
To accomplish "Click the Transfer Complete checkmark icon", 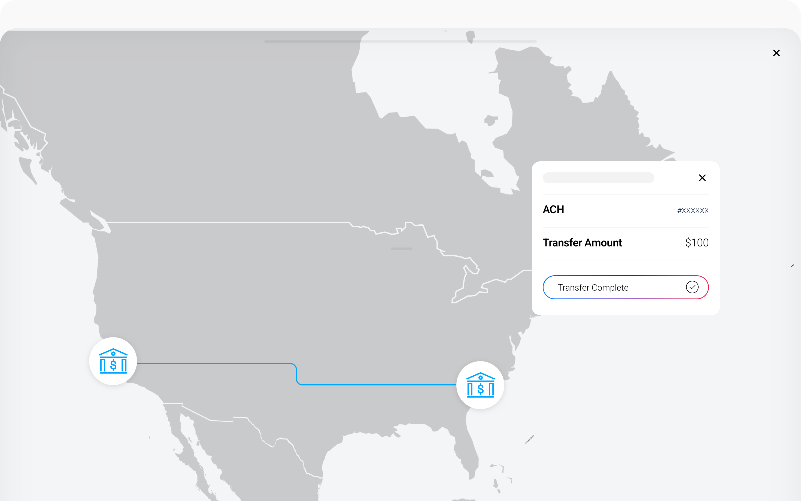I will pyautogui.click(x=692, y=287).
